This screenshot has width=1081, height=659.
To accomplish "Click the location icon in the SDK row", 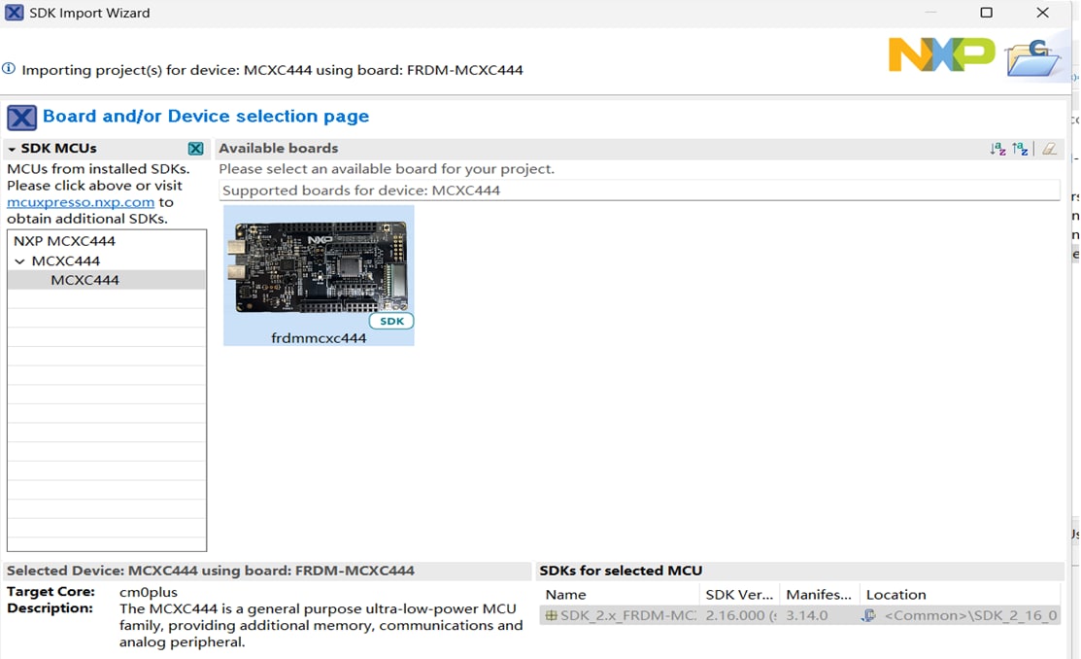I will click(869, 615).
